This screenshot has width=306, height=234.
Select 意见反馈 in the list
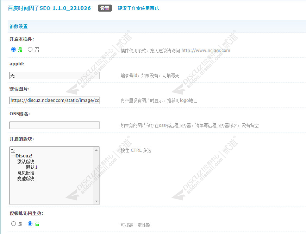click(x=26, y=173)
